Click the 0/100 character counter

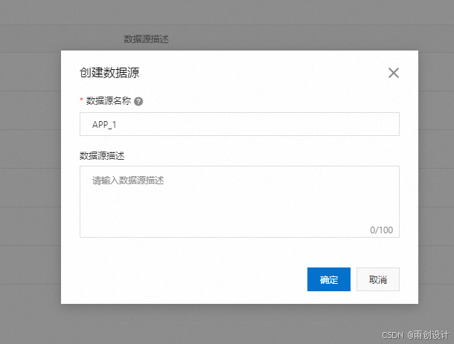coord(381,230)
